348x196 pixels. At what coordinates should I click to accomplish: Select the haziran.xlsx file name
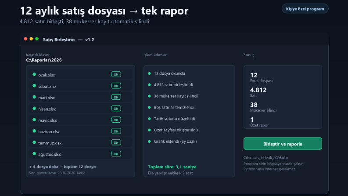point(49,132)
